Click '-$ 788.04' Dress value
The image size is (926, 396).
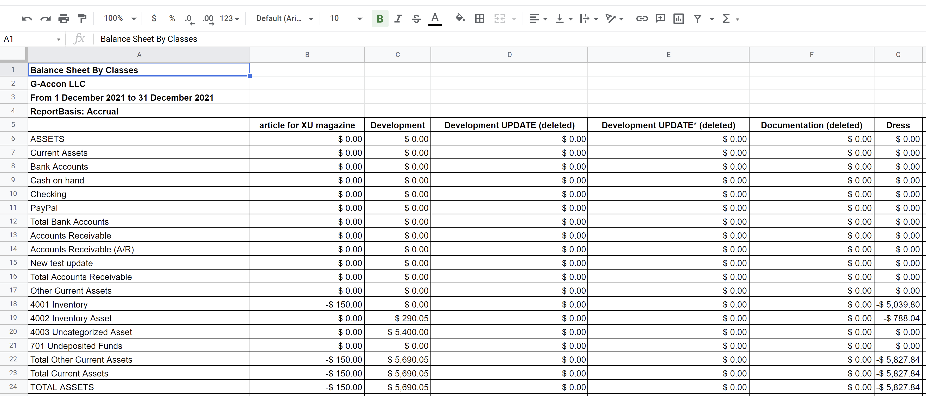898,318
